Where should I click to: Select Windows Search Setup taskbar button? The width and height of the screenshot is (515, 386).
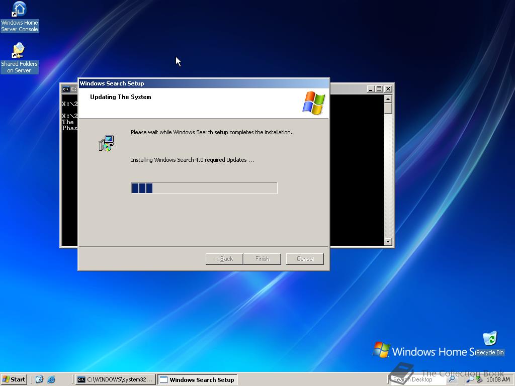pyautogui.click(x=197, y=379)
